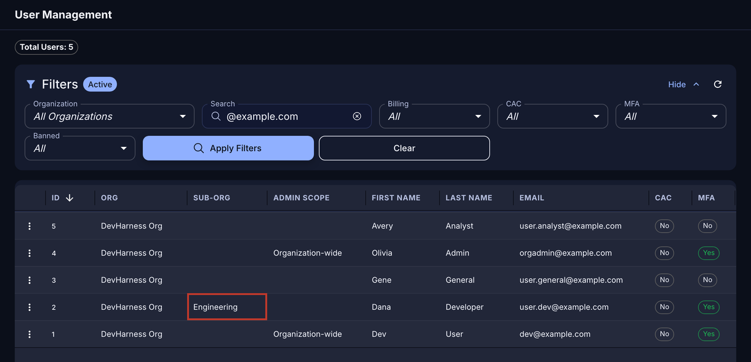Screen dimensions: 751x362
Task: Click the ADMIN SCOPE column header
Action: (x=302, y=198)
